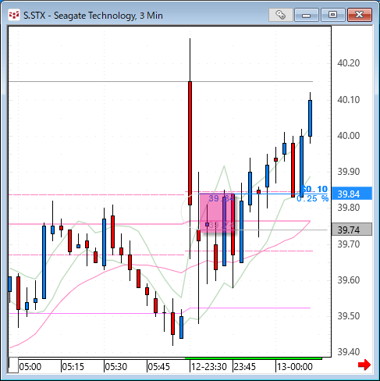Viewport: 380px width, 381px height.
Task: Click the 39.50 price axis label
Action: (x=348, y=316)
